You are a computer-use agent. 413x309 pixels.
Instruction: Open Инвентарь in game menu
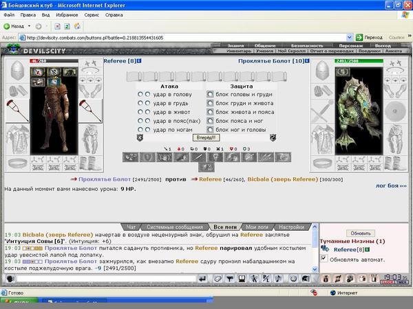pyautogui.click(x=239, y=51)
